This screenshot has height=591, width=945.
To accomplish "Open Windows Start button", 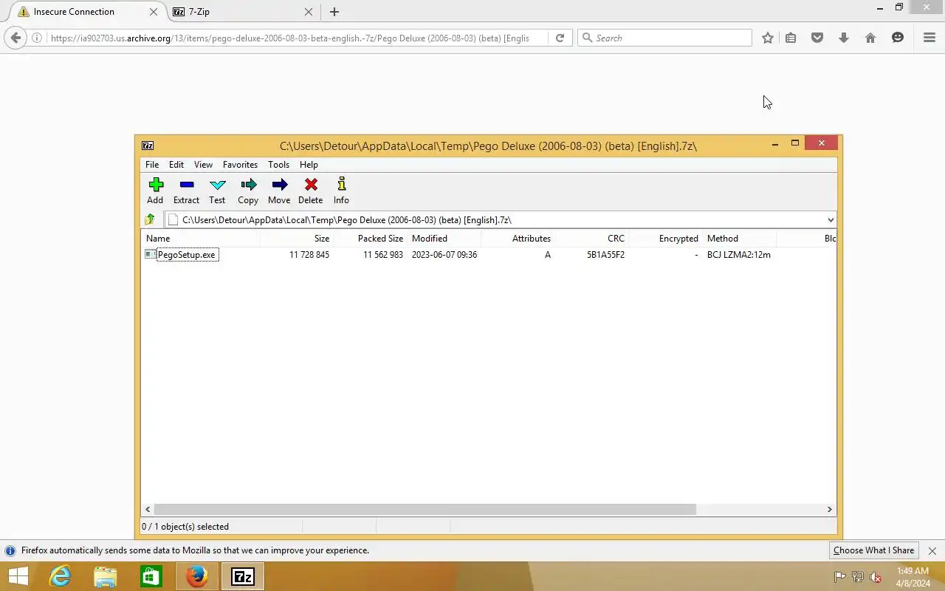I will point(18,576).
